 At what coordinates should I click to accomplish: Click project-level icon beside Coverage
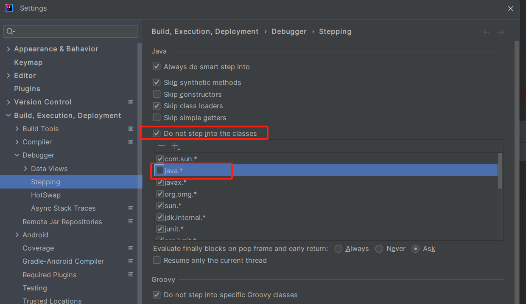click(x=131, y=248)
